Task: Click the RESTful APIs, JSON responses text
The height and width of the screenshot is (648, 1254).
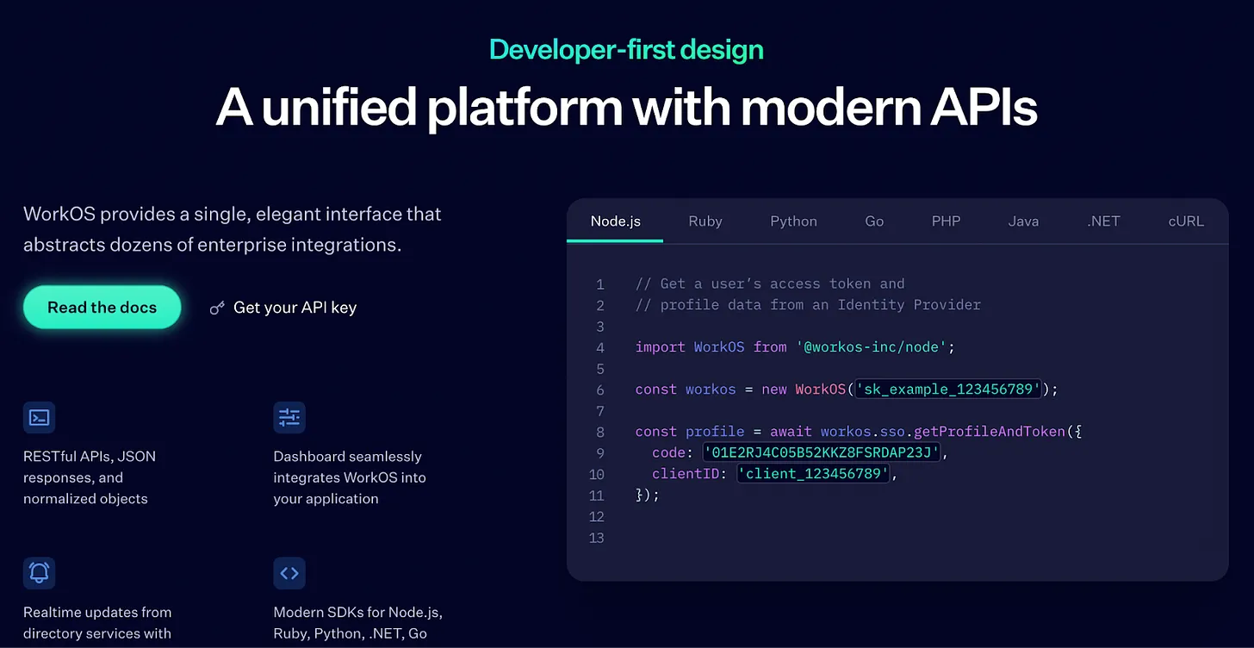Action: click(x=90, y=477)
